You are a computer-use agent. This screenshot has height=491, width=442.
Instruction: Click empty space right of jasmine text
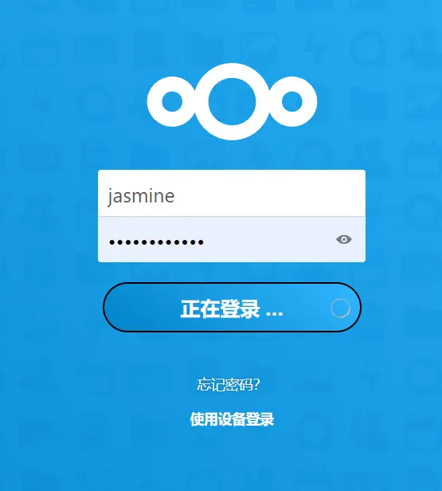click(x=269, y=196)
